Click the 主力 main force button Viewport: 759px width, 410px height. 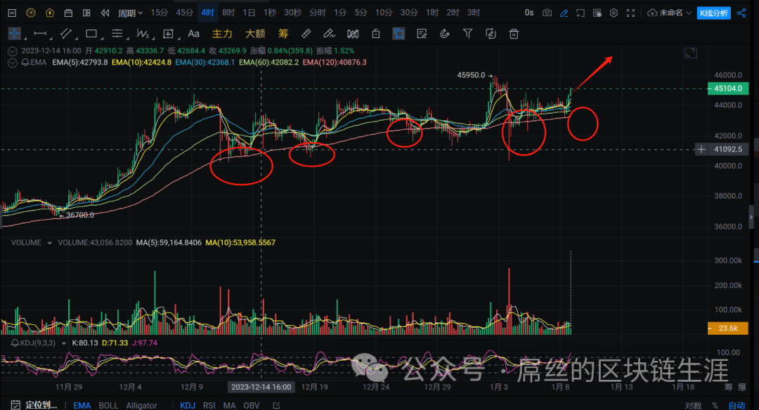coord(222,34)
